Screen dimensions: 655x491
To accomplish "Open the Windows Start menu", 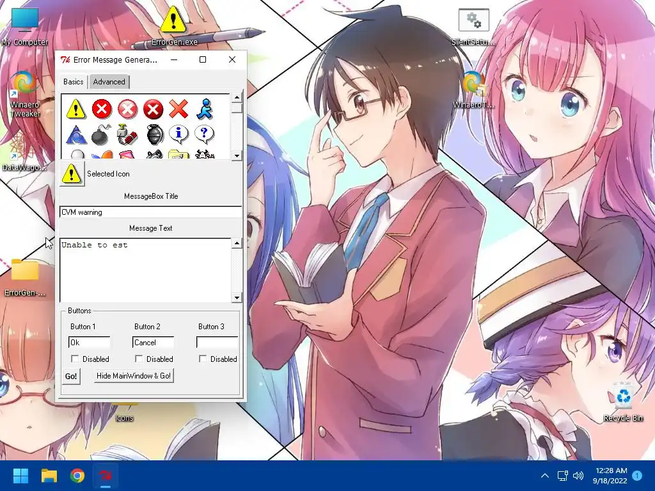I will [20, 476].
